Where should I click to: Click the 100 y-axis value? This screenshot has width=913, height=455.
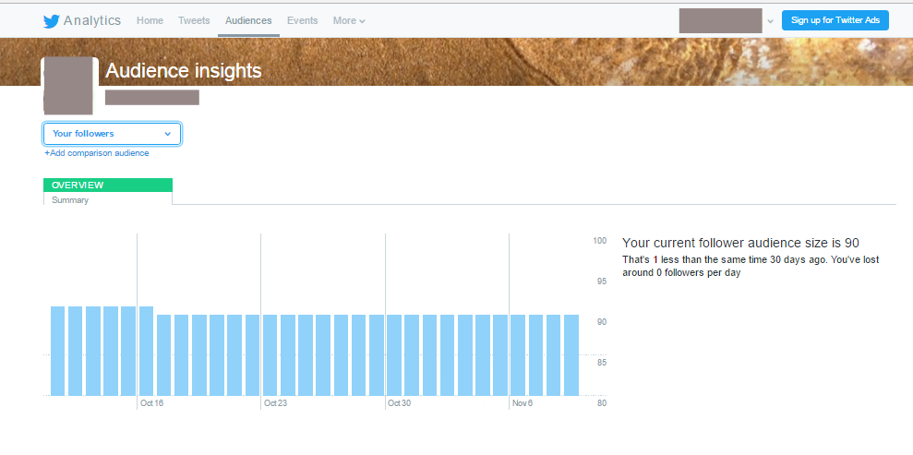click(x=600, y=241)
